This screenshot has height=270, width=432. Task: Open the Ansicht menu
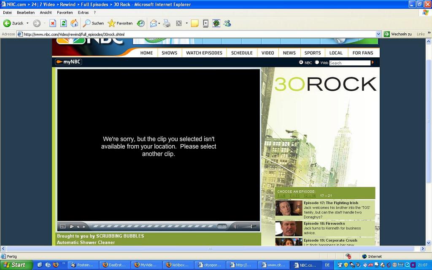click(x=46, y=12)
